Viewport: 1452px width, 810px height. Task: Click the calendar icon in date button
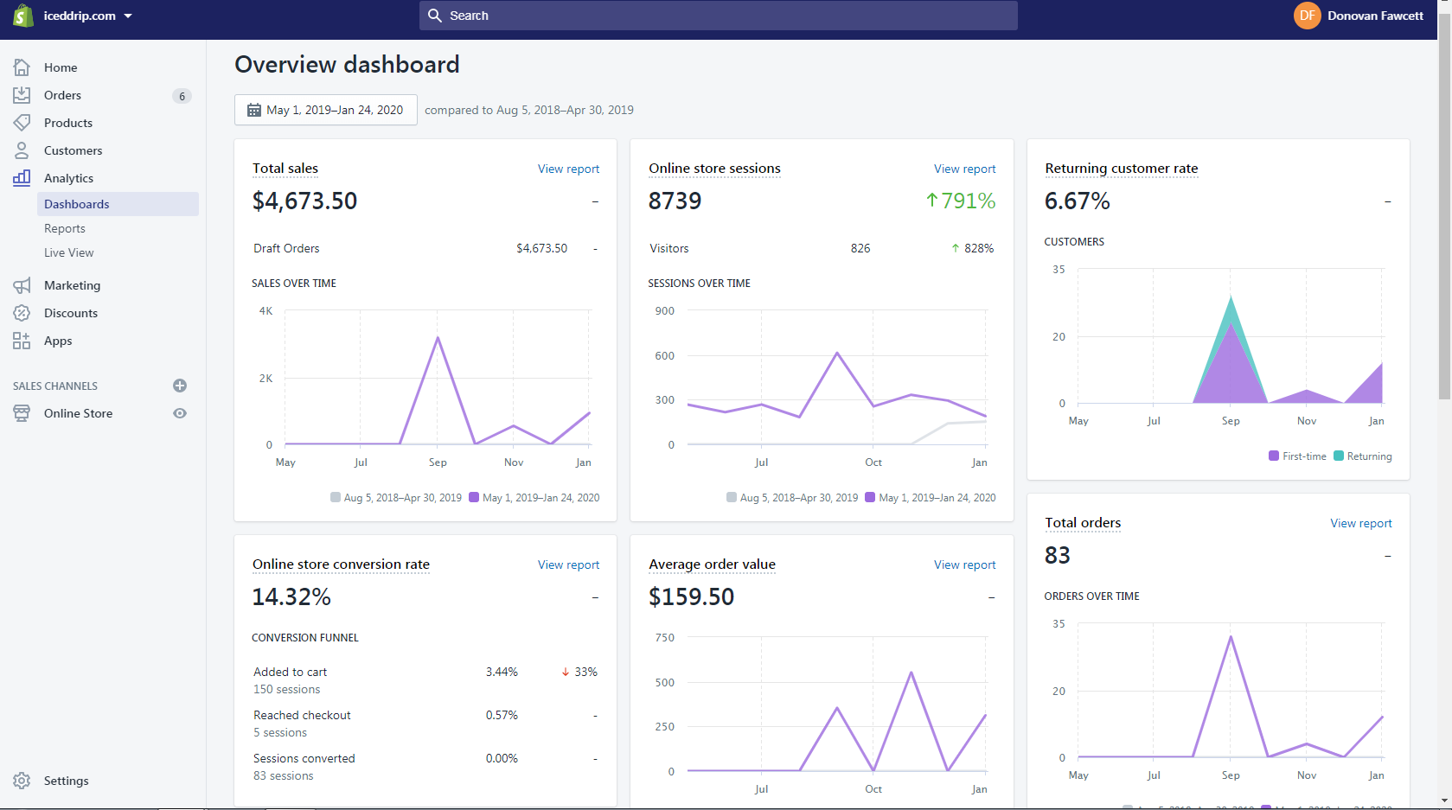coord(254,110)
